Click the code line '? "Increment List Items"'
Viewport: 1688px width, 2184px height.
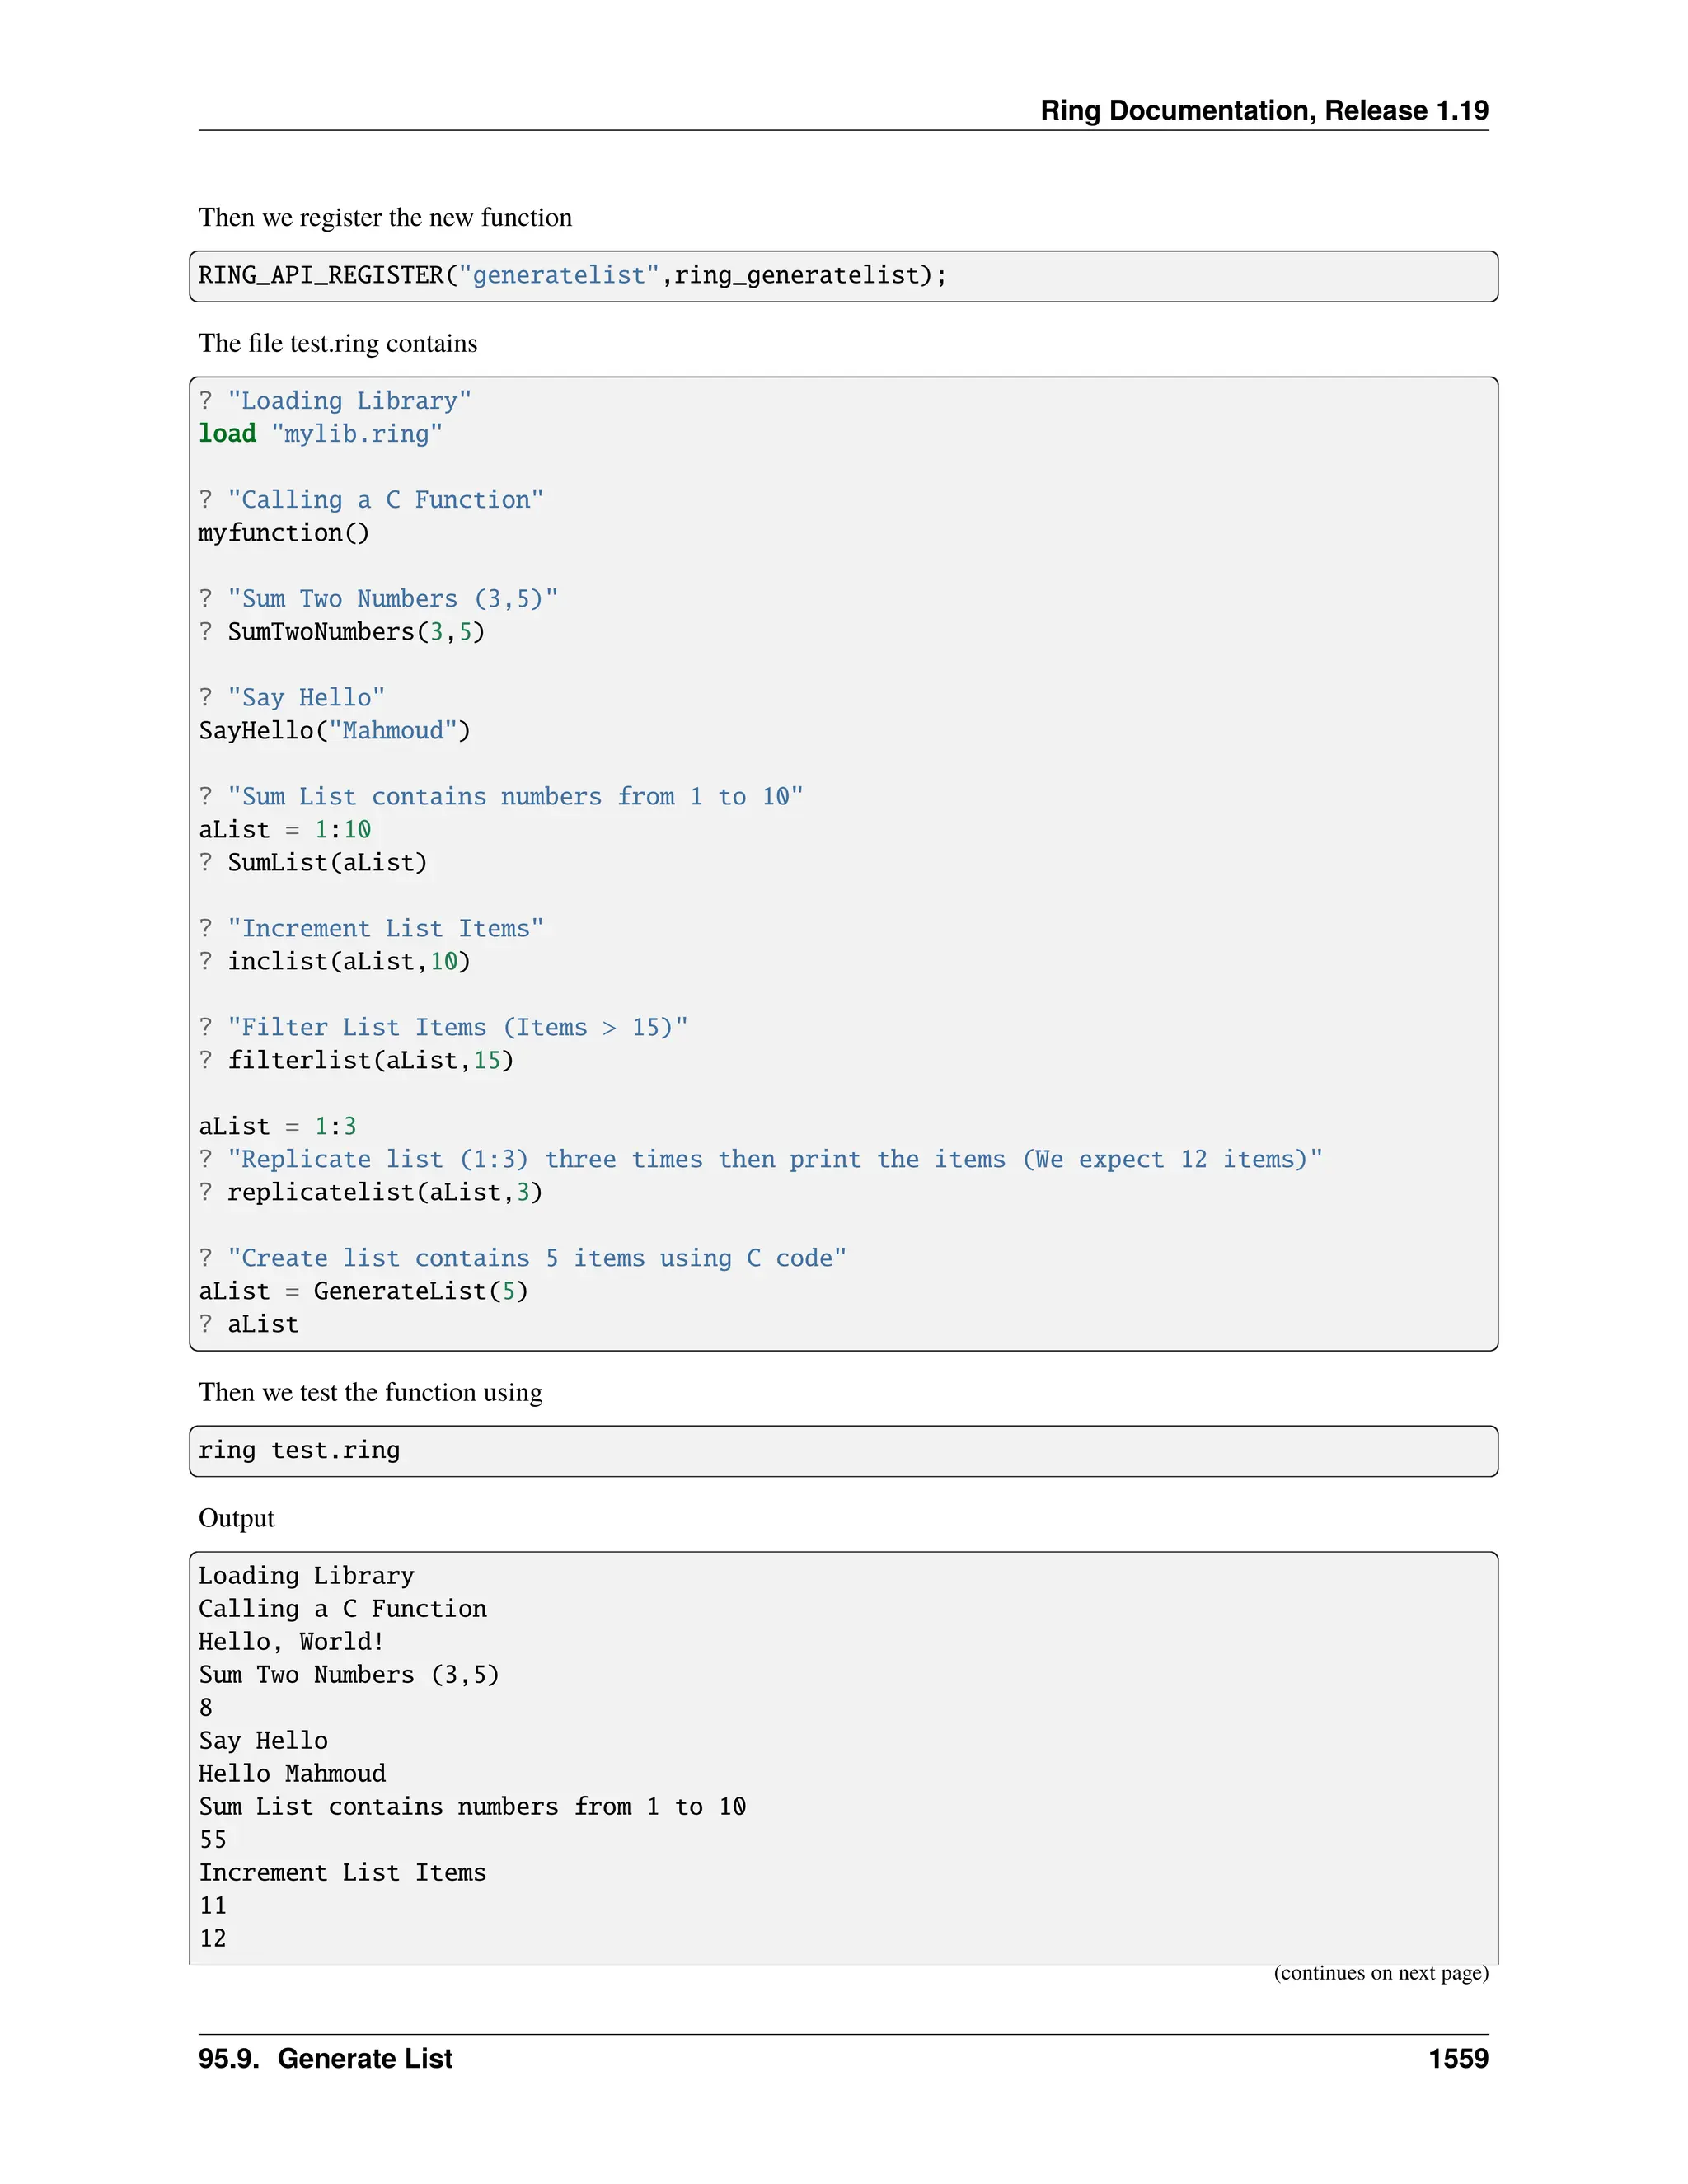(371, 929)
